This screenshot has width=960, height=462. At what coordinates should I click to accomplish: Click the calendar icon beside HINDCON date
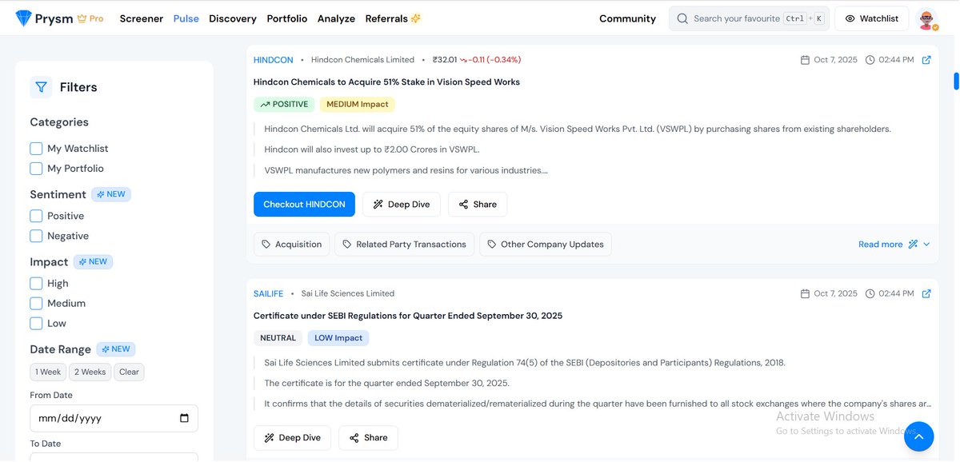click(805, 60)
